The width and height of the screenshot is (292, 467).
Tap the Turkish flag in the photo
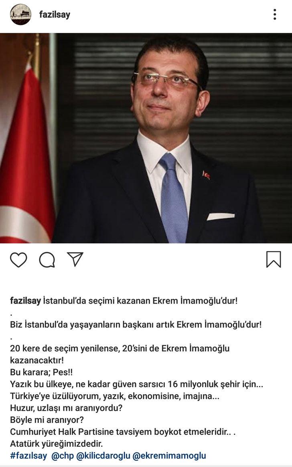25,155
